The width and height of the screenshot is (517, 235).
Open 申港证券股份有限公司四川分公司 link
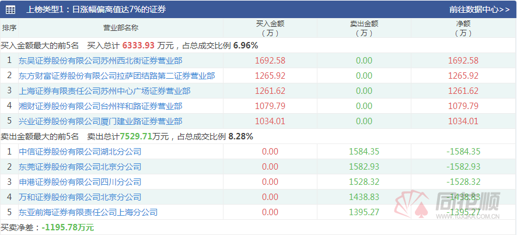click(x=80, y=182)
